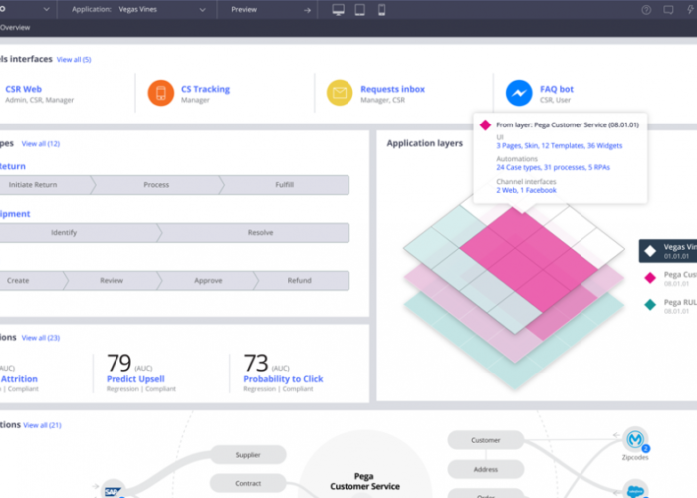This screenshot has height=498, width=697.
Task: Click the yellow Requests inbox envelope icon
Action: [x=340, y=93]
